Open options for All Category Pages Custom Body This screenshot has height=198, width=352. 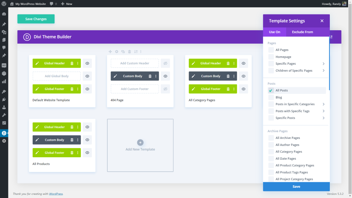click(234, 76)
